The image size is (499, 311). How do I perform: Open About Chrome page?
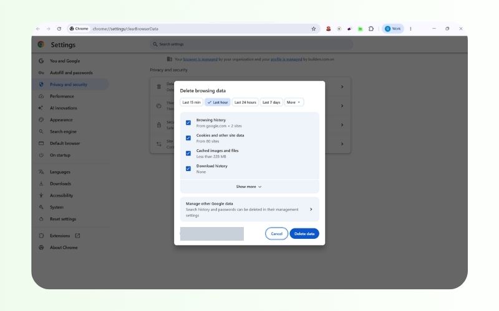pos(64,247)
